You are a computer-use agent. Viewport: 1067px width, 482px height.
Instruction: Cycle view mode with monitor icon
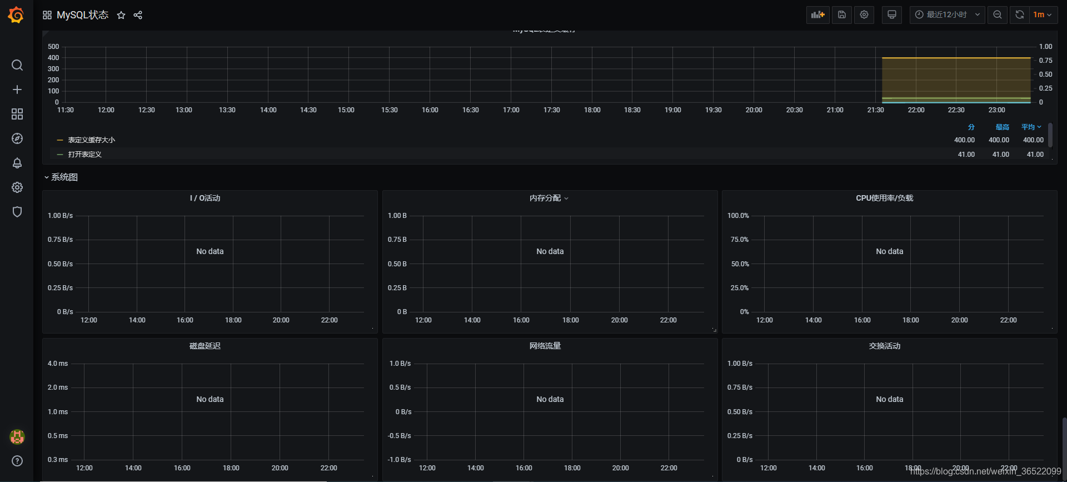coord(892,15)
